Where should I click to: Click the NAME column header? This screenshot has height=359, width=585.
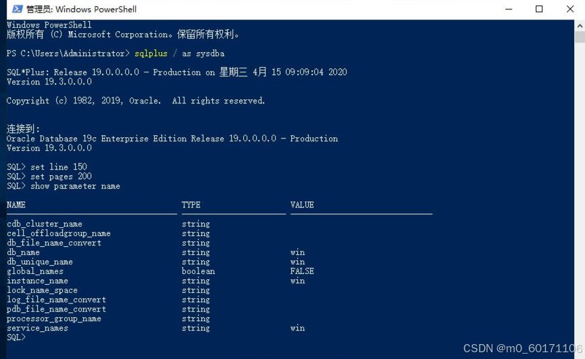16,205
